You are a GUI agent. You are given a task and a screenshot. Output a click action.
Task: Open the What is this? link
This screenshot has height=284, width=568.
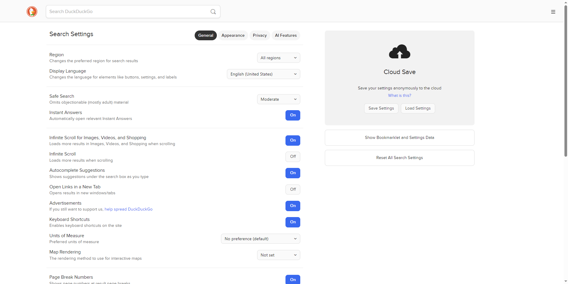pyautogui.click(x=399, y=95)
